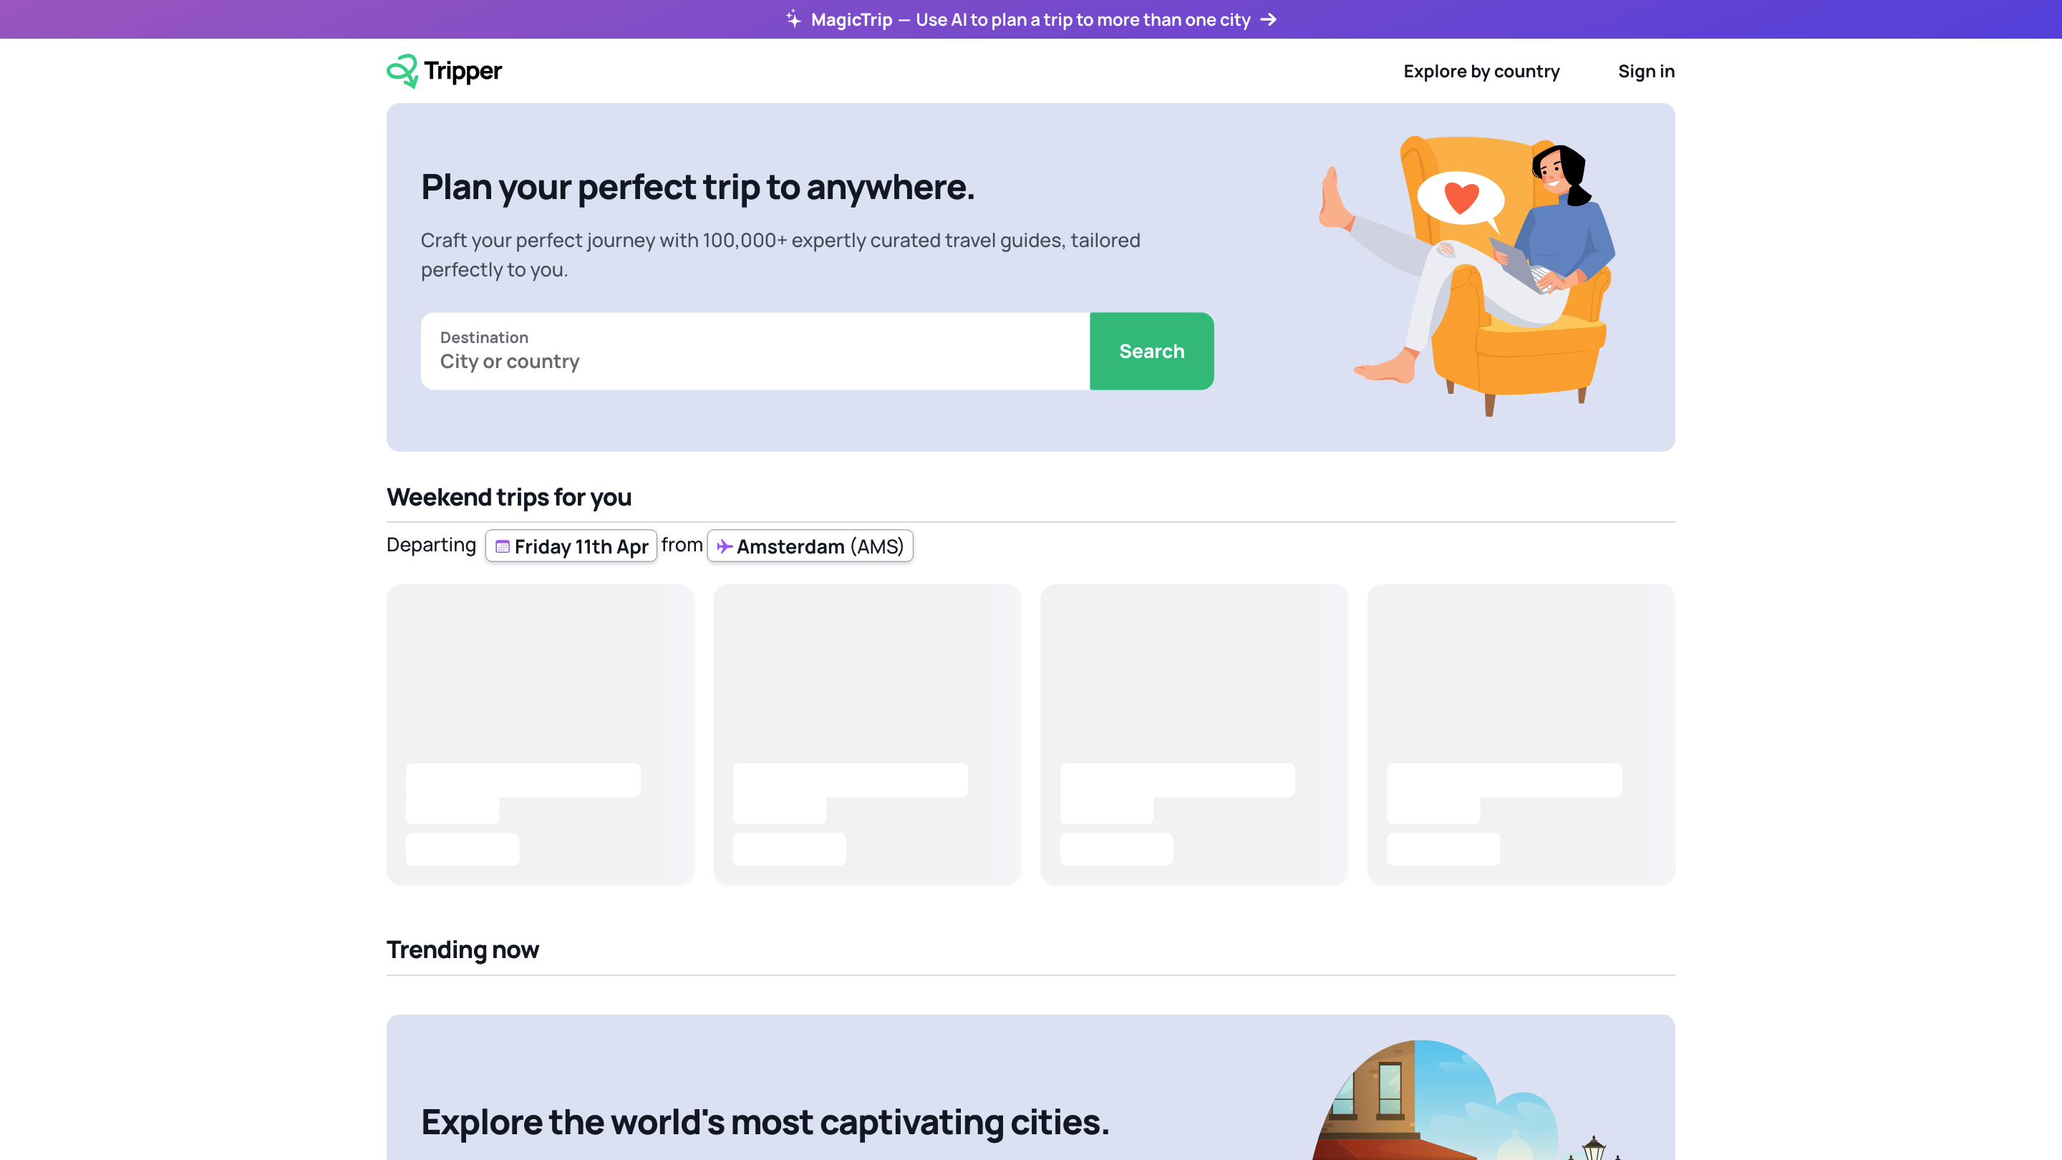Open the MagicTrip AI planning banner link
2062x1160 pixels.
pos(1030,19)
